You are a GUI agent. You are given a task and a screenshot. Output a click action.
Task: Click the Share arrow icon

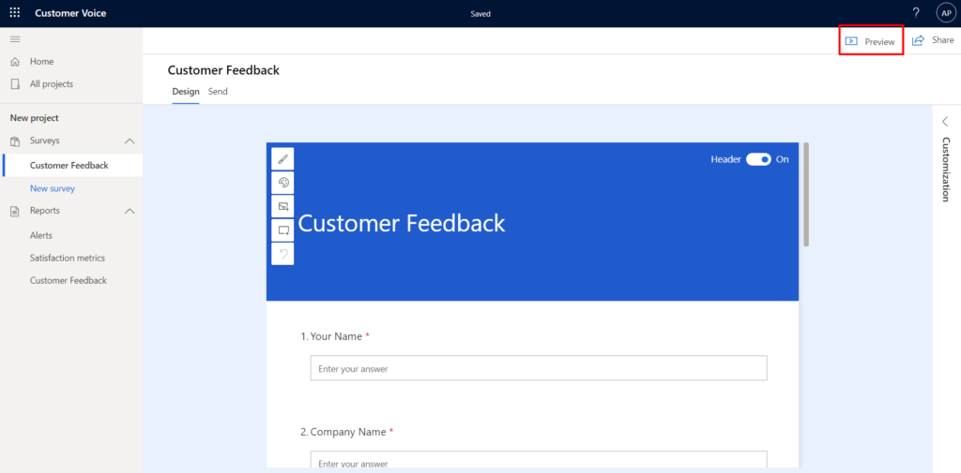click(918, 40)
